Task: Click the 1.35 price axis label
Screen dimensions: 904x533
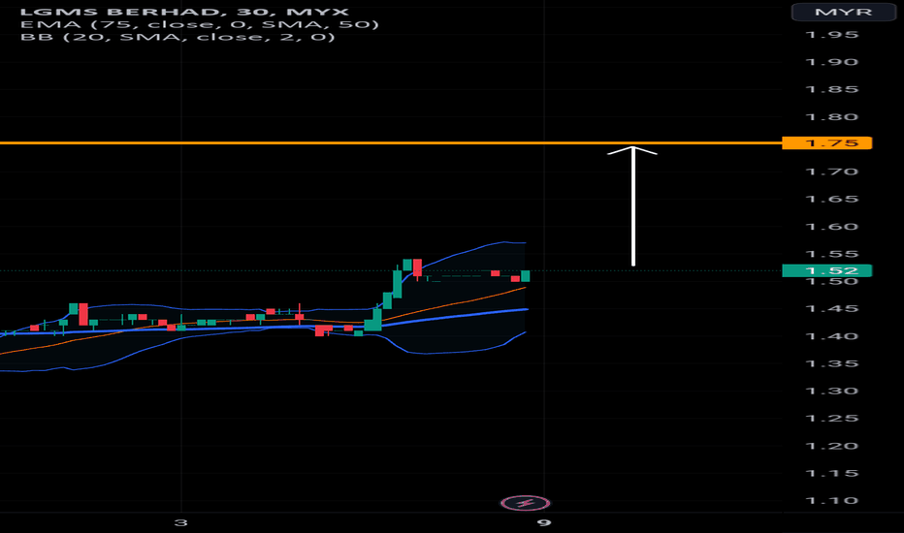Action: 831,363
